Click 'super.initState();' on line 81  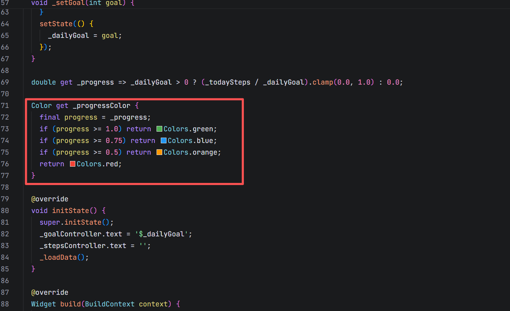point(77,222)
